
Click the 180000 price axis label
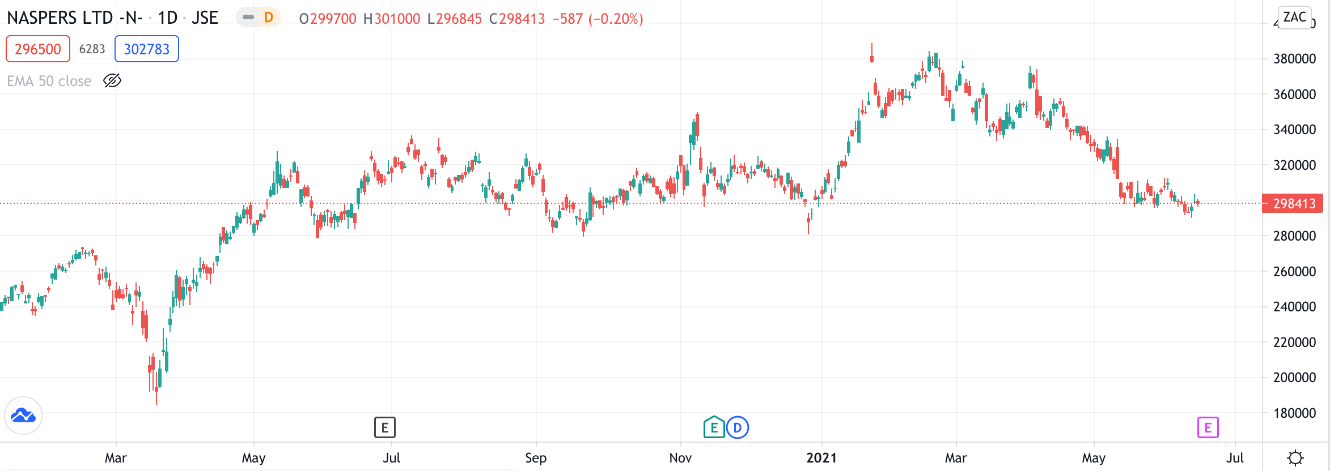pyautogui.click(x=1294, y=413)
